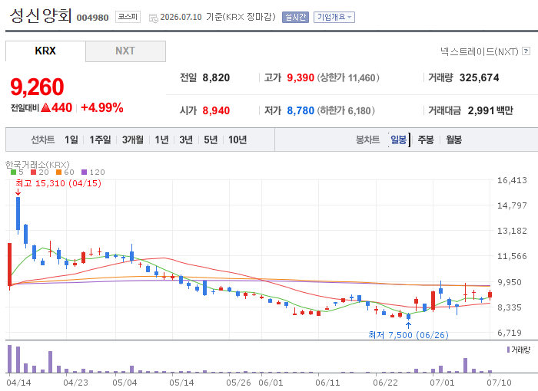The width and height of the screenshot is (538, 391).
Task: Select the 1일 line chart period
Action: click(71, 140)
